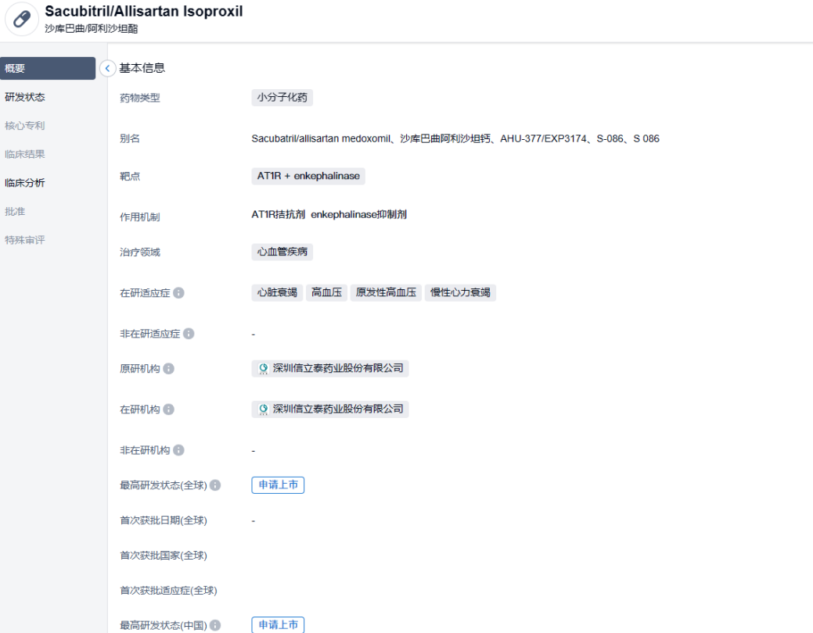Click the info icon beside 在研适应症
This screenshot has width=813, height=633.
tap(178, 293)
